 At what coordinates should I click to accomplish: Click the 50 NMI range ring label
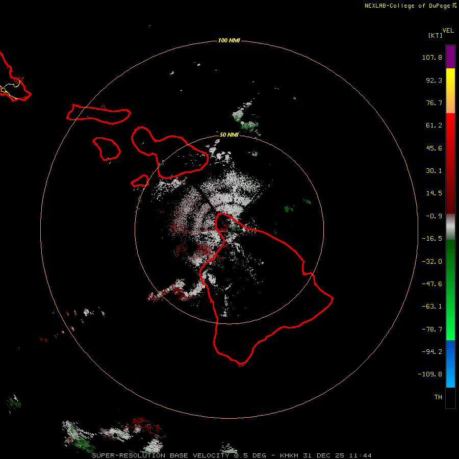[x=229, y=135]
